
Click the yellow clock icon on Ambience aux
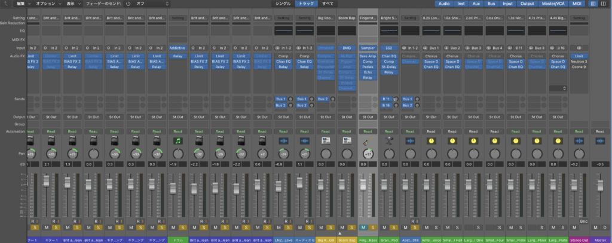[x=431, y=140]
